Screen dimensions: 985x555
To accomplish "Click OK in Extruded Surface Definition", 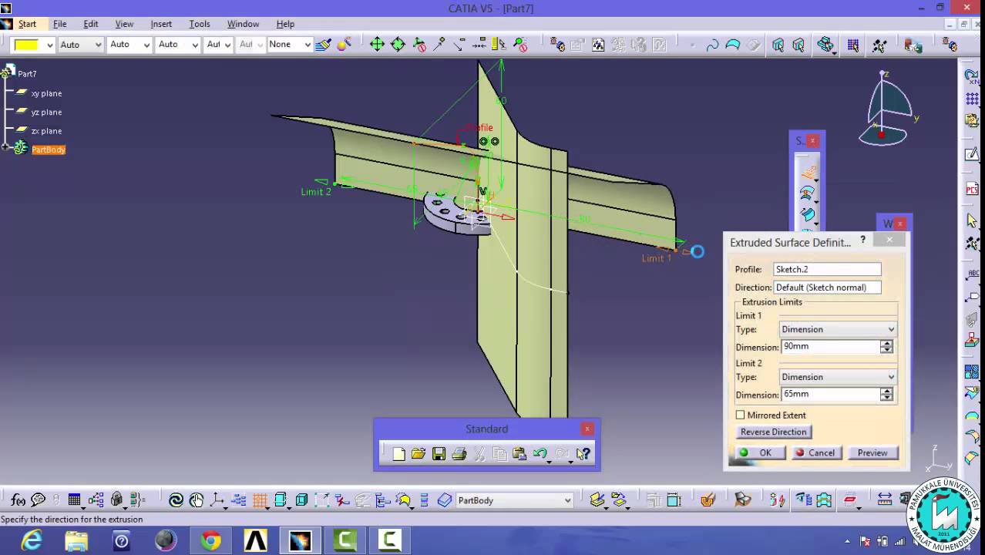I will [x=759, y=452].
